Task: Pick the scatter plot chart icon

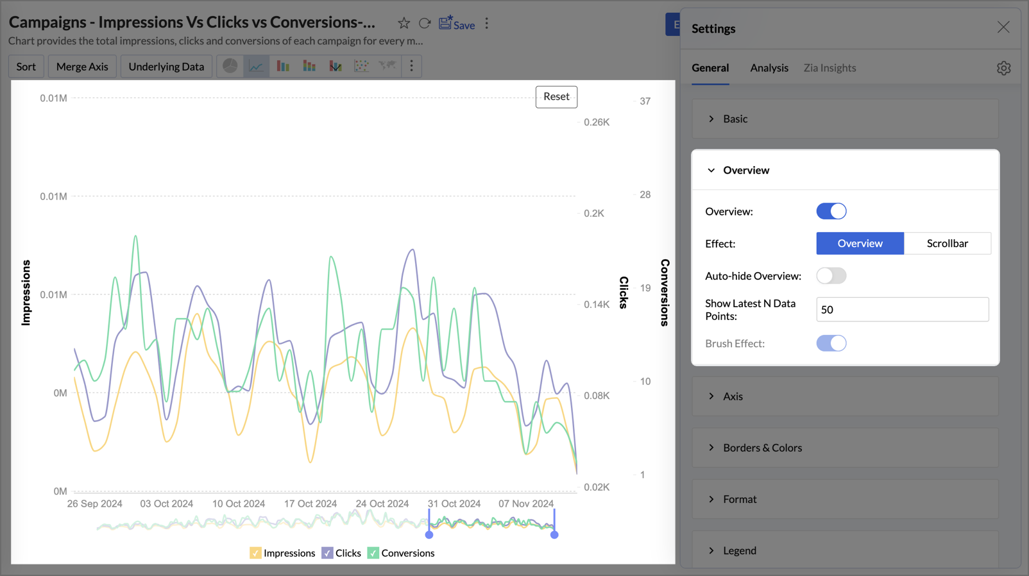Action: [361, 66]
